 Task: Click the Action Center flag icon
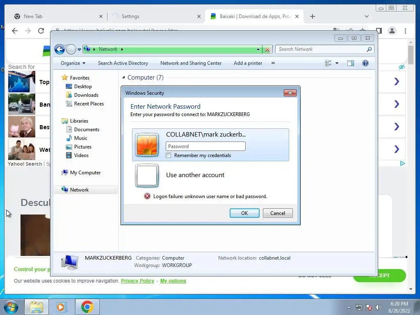coord(369,307)
